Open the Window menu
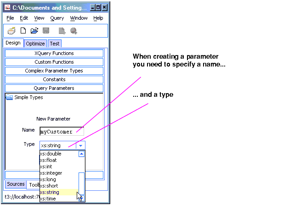The width and height of the screenshot is (289, 205). (x=79, y=18)
